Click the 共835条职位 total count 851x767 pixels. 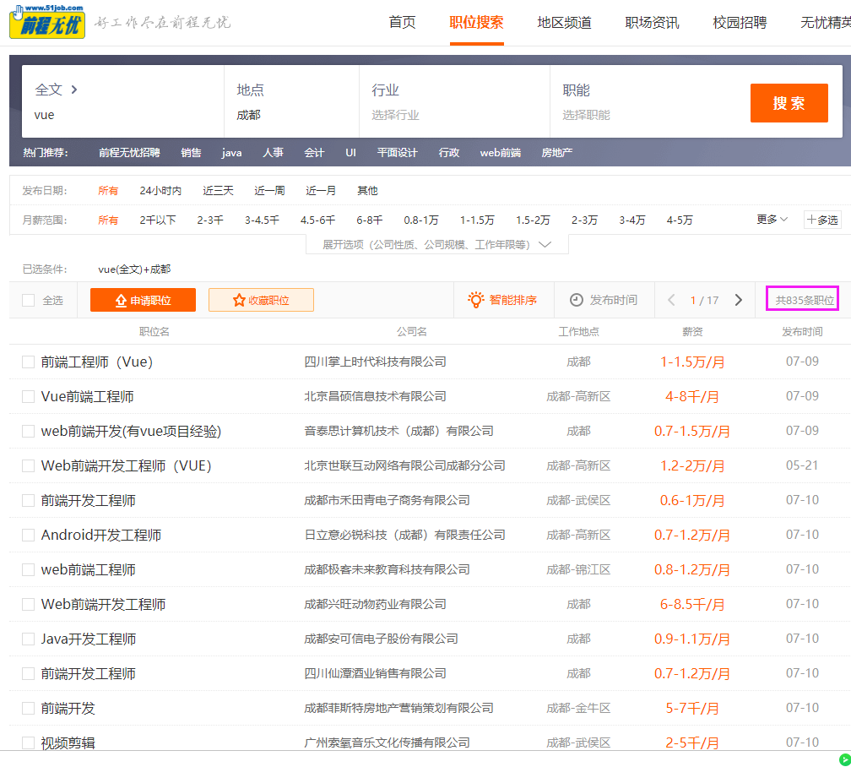pos(805,301)
